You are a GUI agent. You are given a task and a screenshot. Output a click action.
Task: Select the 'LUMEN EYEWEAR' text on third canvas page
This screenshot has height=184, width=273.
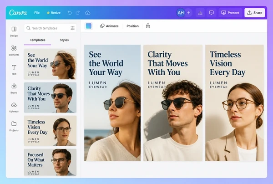click(218, 85)
